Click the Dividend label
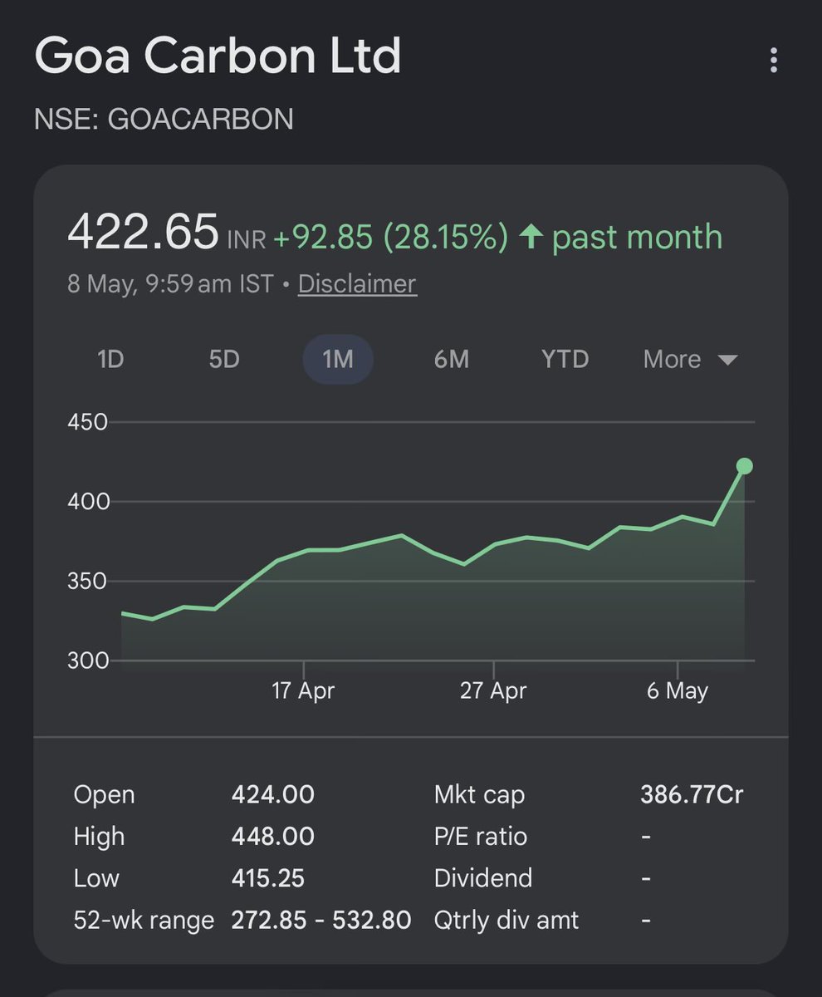 coord(483,878)
